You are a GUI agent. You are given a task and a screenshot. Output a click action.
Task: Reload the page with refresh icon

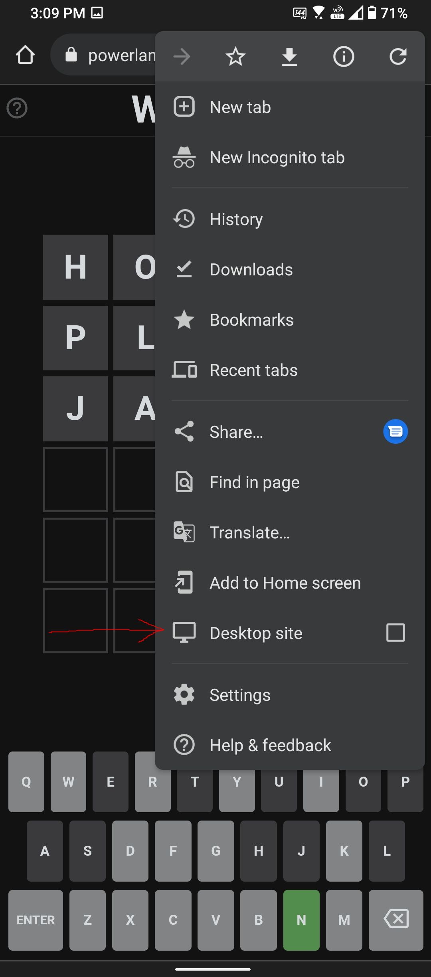pos(398,56)
